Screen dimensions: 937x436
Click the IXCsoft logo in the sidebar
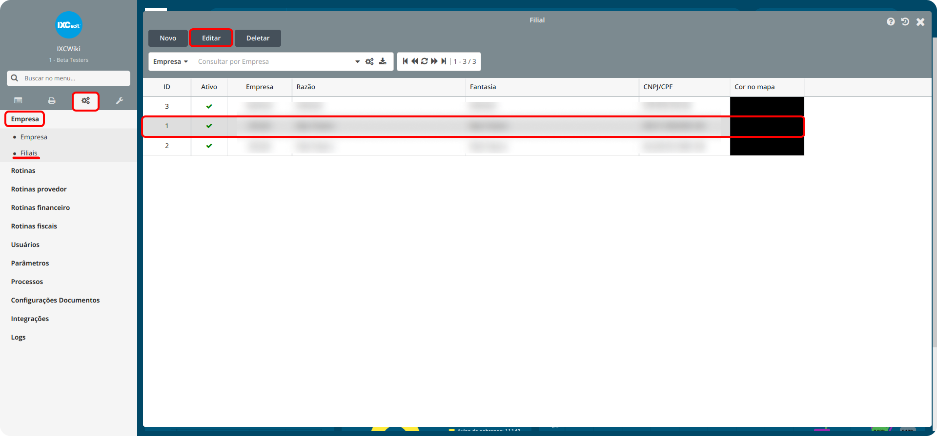(68, 25)
